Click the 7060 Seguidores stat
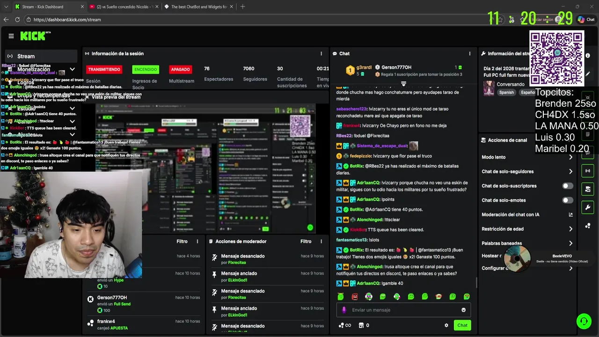 pyautogui.click(x=255, y=74)
